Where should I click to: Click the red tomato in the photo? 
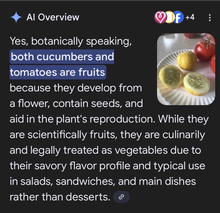point(205,48)
